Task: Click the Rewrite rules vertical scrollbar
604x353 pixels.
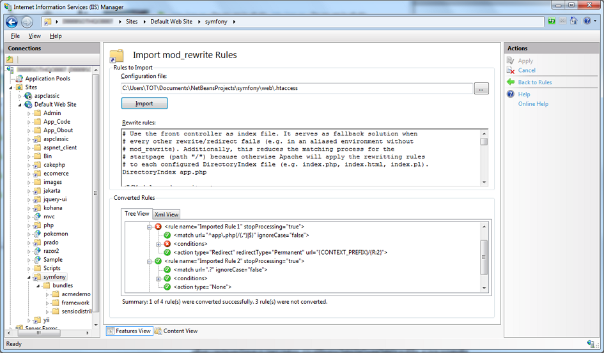Action: pyautogui.click(x=484, y=157)
